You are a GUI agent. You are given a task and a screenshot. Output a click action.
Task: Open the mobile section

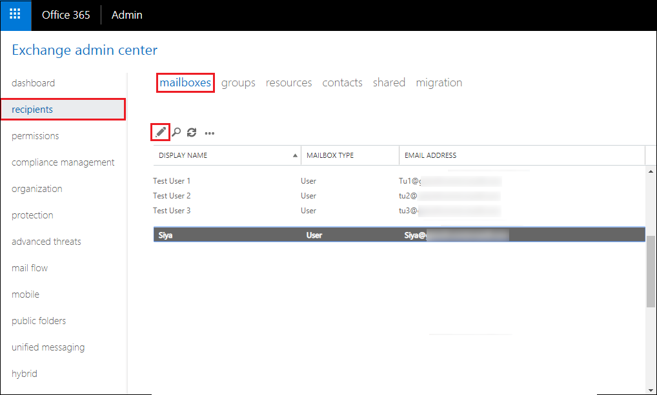(x=26, y=294)
